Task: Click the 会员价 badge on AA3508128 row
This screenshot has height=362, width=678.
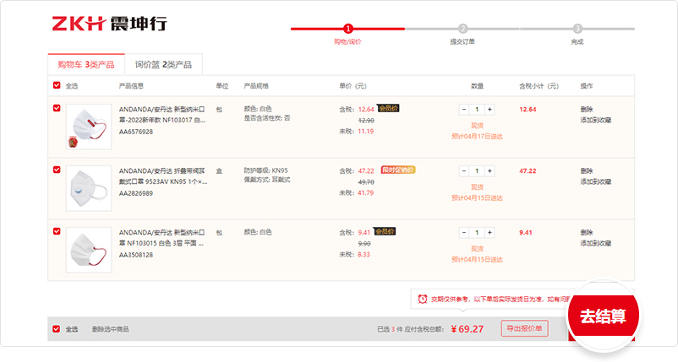Action: (x=385, y=232)
